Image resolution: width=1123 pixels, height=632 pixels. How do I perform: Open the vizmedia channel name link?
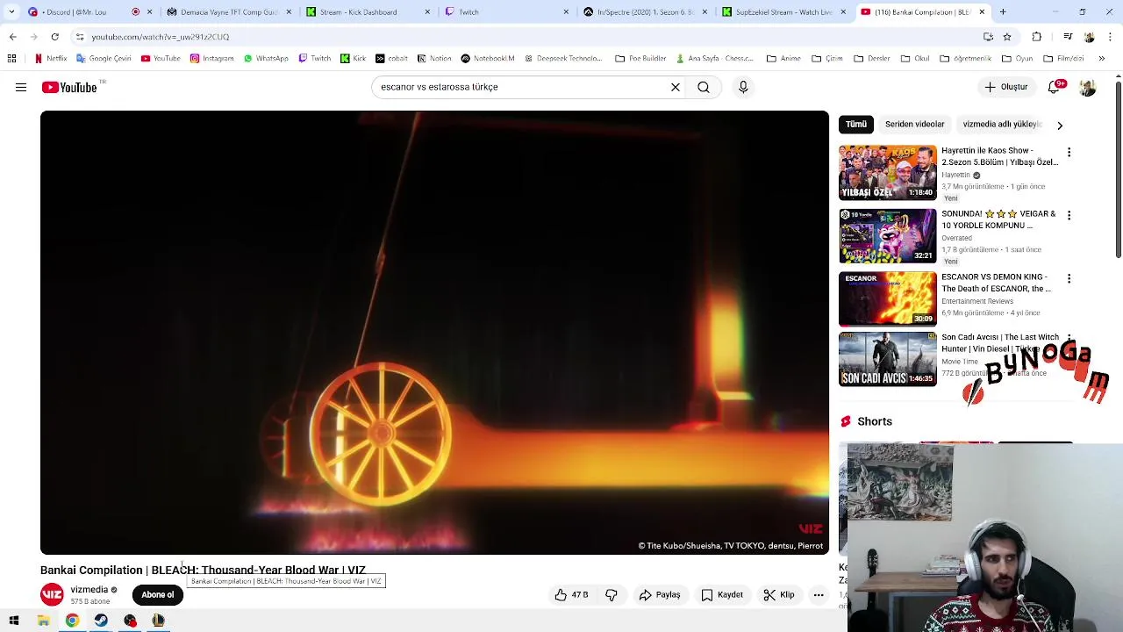(89, 590)
